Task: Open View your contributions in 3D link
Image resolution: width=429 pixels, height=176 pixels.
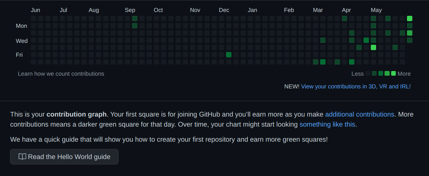Action: click(356, 86)
